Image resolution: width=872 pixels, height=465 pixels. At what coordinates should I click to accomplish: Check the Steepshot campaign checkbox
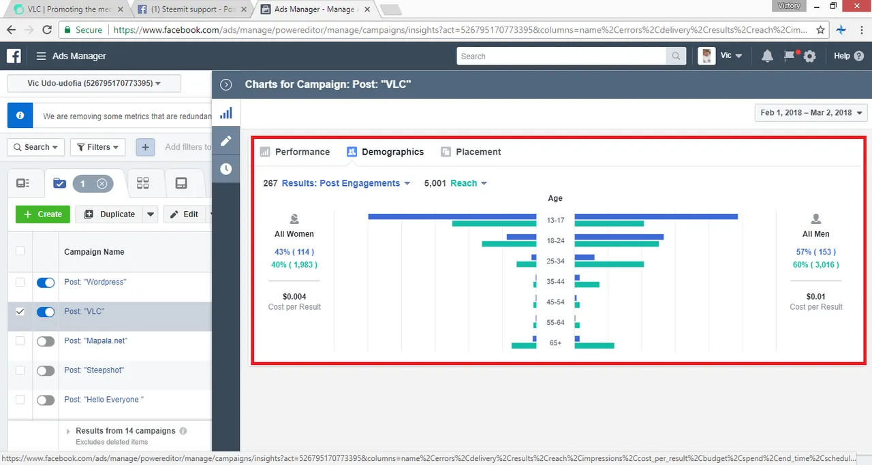coord(20,370)
